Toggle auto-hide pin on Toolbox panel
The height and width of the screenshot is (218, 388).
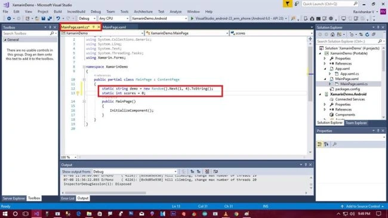(x=50, y=27)
